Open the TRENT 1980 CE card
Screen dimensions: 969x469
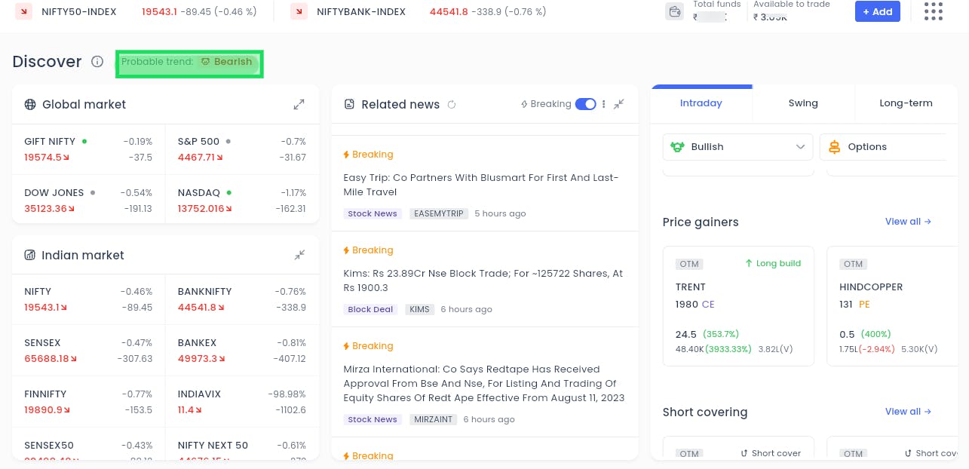pyautogui.click(x=737, y=305)
